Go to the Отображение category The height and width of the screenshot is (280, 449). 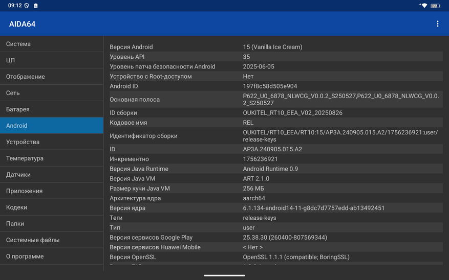click(x=51, y=77)
